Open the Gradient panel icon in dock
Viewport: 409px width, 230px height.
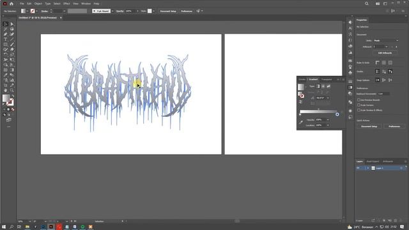(x=350, y=88)
